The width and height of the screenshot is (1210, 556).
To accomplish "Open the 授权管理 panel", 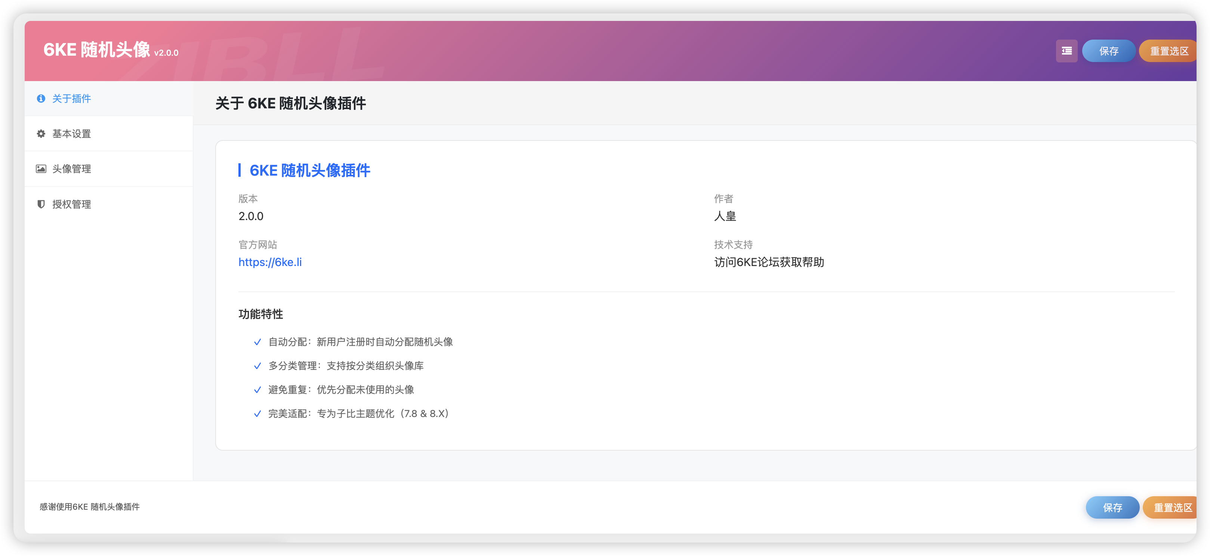I will (x=71, y=204).
